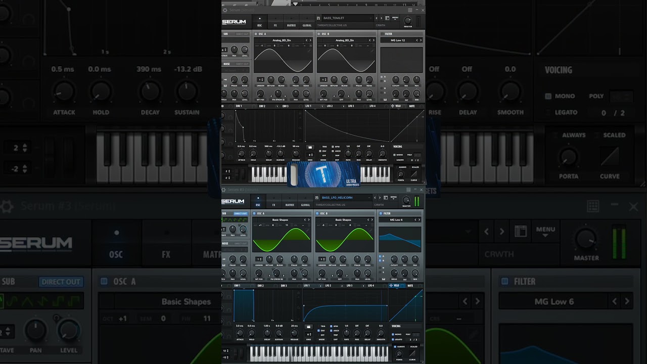Open OSC B Basic Shapes wavetable menu
The image size is (647, 364).
[343, 220]
